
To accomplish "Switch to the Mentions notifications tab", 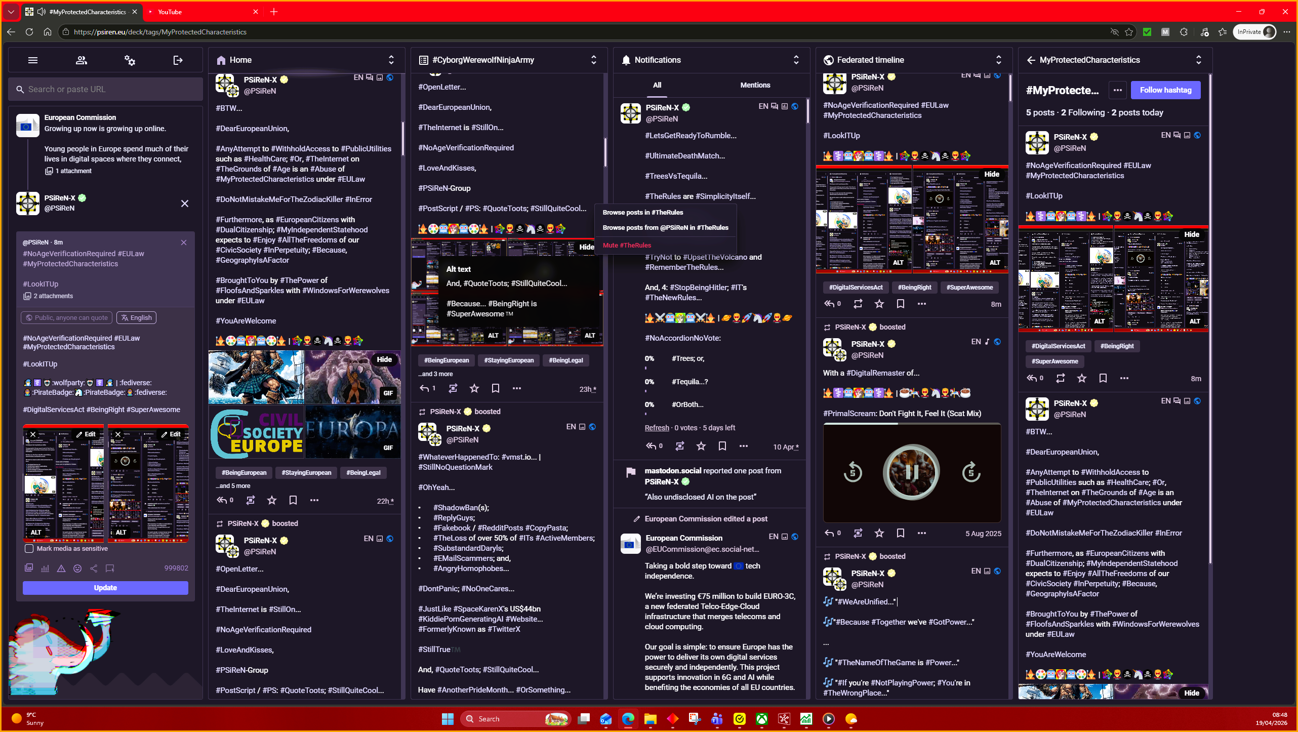I will point(755,85).
